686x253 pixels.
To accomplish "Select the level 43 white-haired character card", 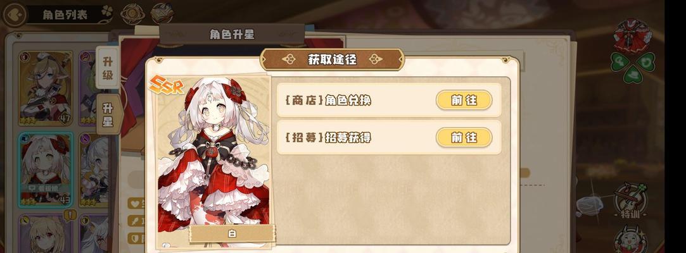I will coord(46,170).
